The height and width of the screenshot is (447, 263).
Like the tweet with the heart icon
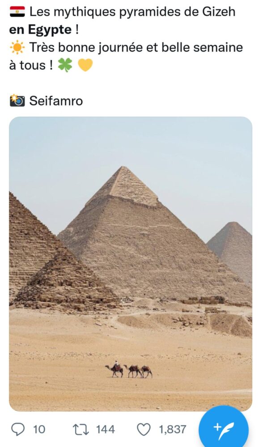pos(144,429)
